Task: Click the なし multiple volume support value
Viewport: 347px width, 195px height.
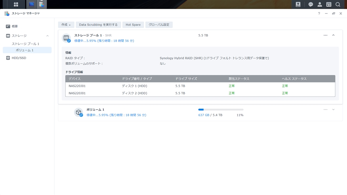Action: click(163, 63)
